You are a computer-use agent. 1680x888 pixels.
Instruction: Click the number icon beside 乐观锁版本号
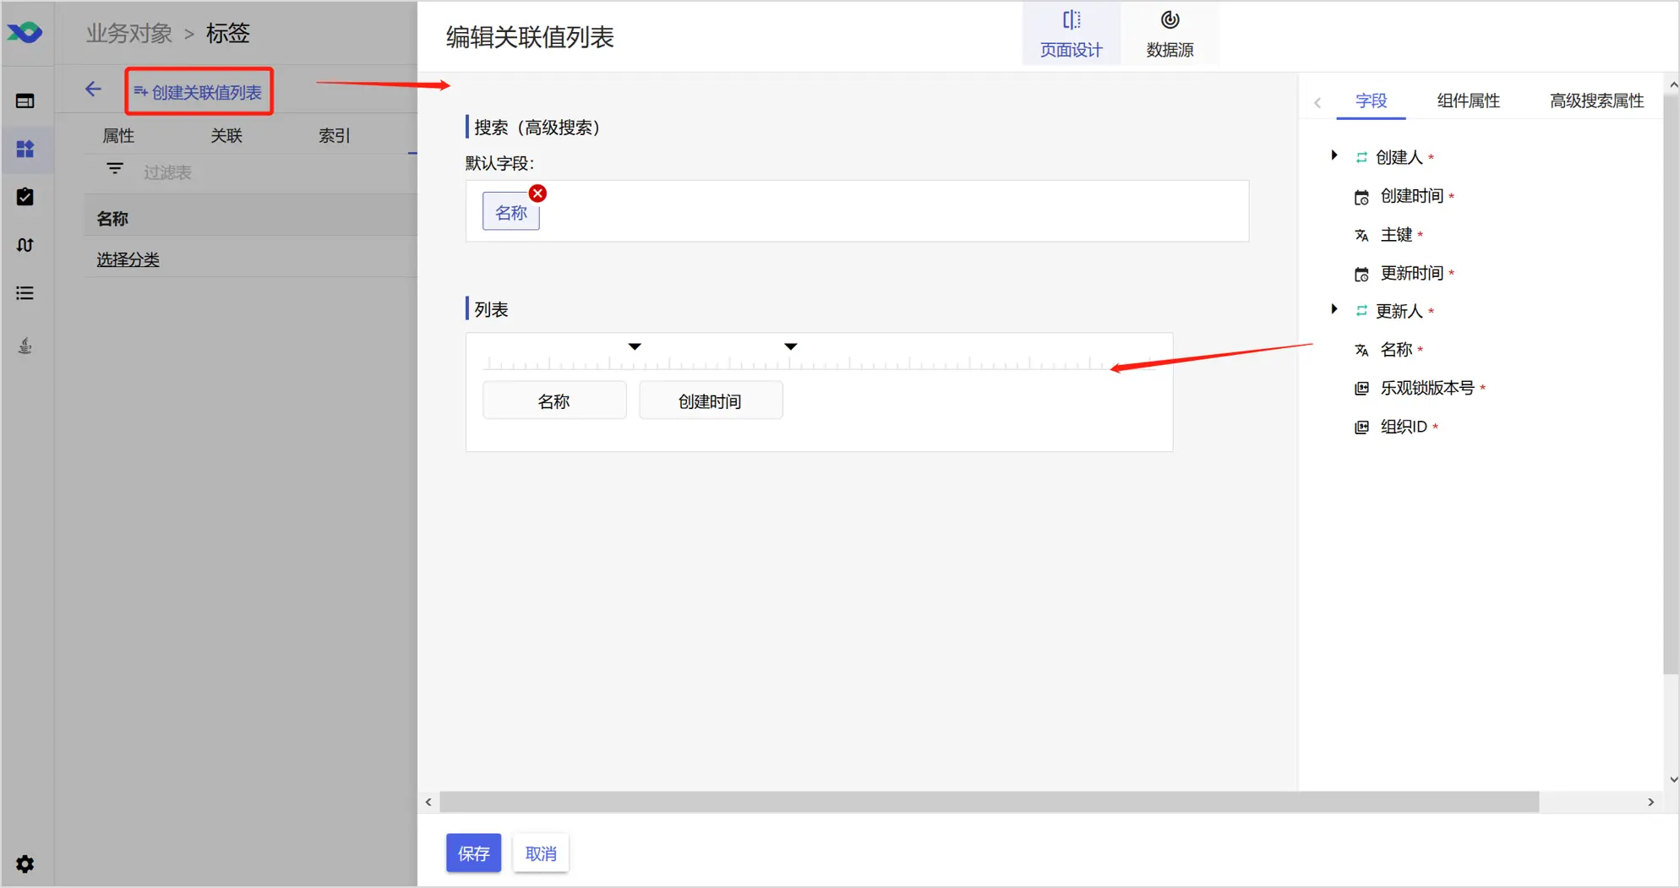[1361, 388]
